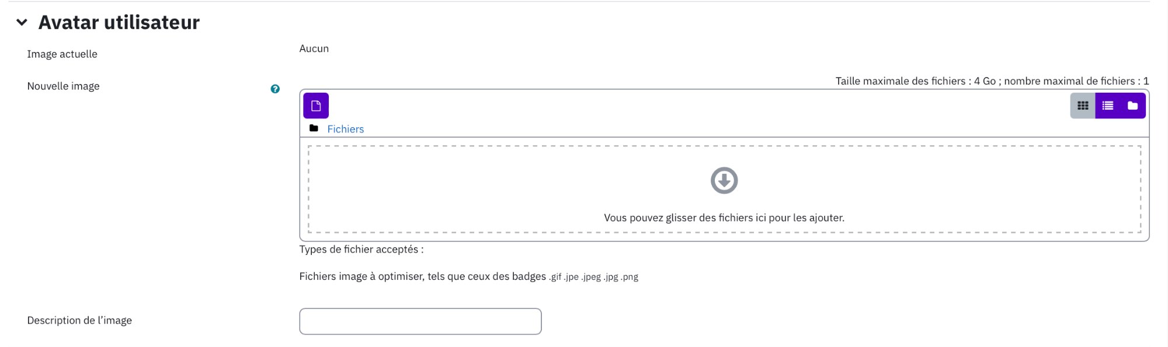Click the Taille maximale des fichiers notice

992,81
